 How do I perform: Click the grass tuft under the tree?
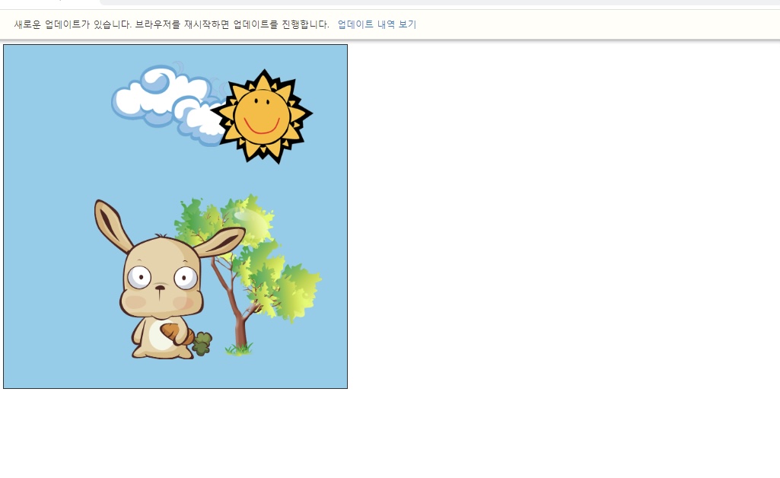239,349
